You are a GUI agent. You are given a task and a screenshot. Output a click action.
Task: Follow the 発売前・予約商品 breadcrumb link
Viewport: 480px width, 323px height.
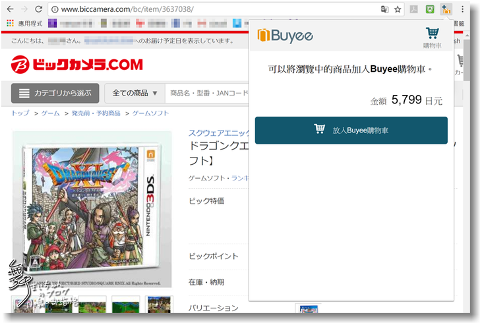(96, 113)
